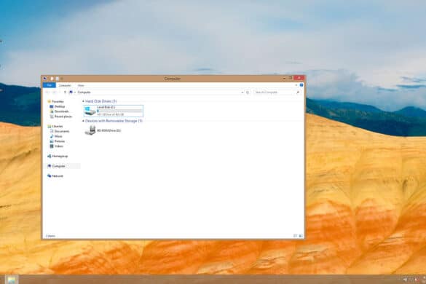426x284 pixels.
Task: Select the BD-ROM Drive icon
Action: point(90,130)
